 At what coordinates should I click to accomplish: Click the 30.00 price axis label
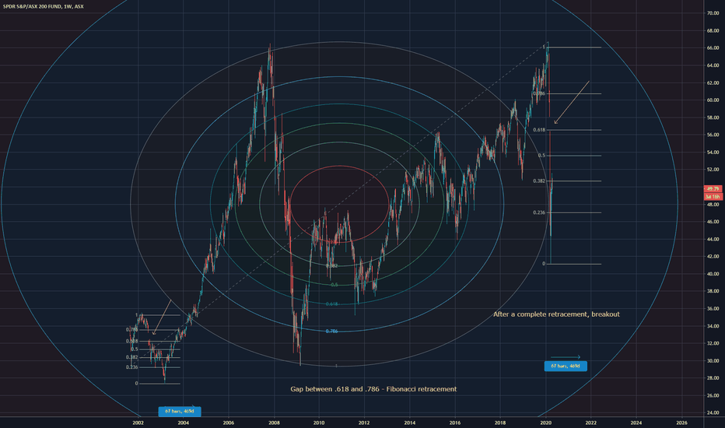coord(712,360)
